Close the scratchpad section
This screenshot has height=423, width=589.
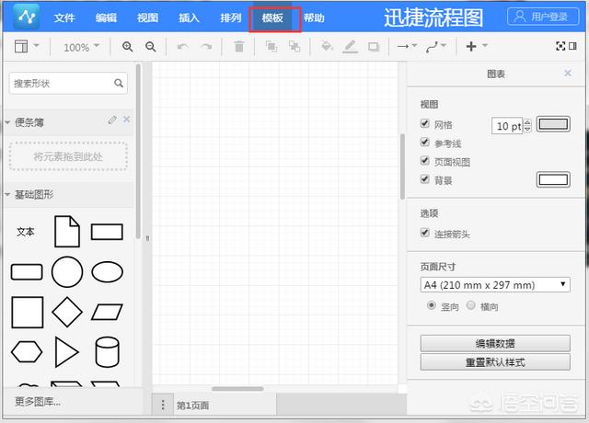127,120
